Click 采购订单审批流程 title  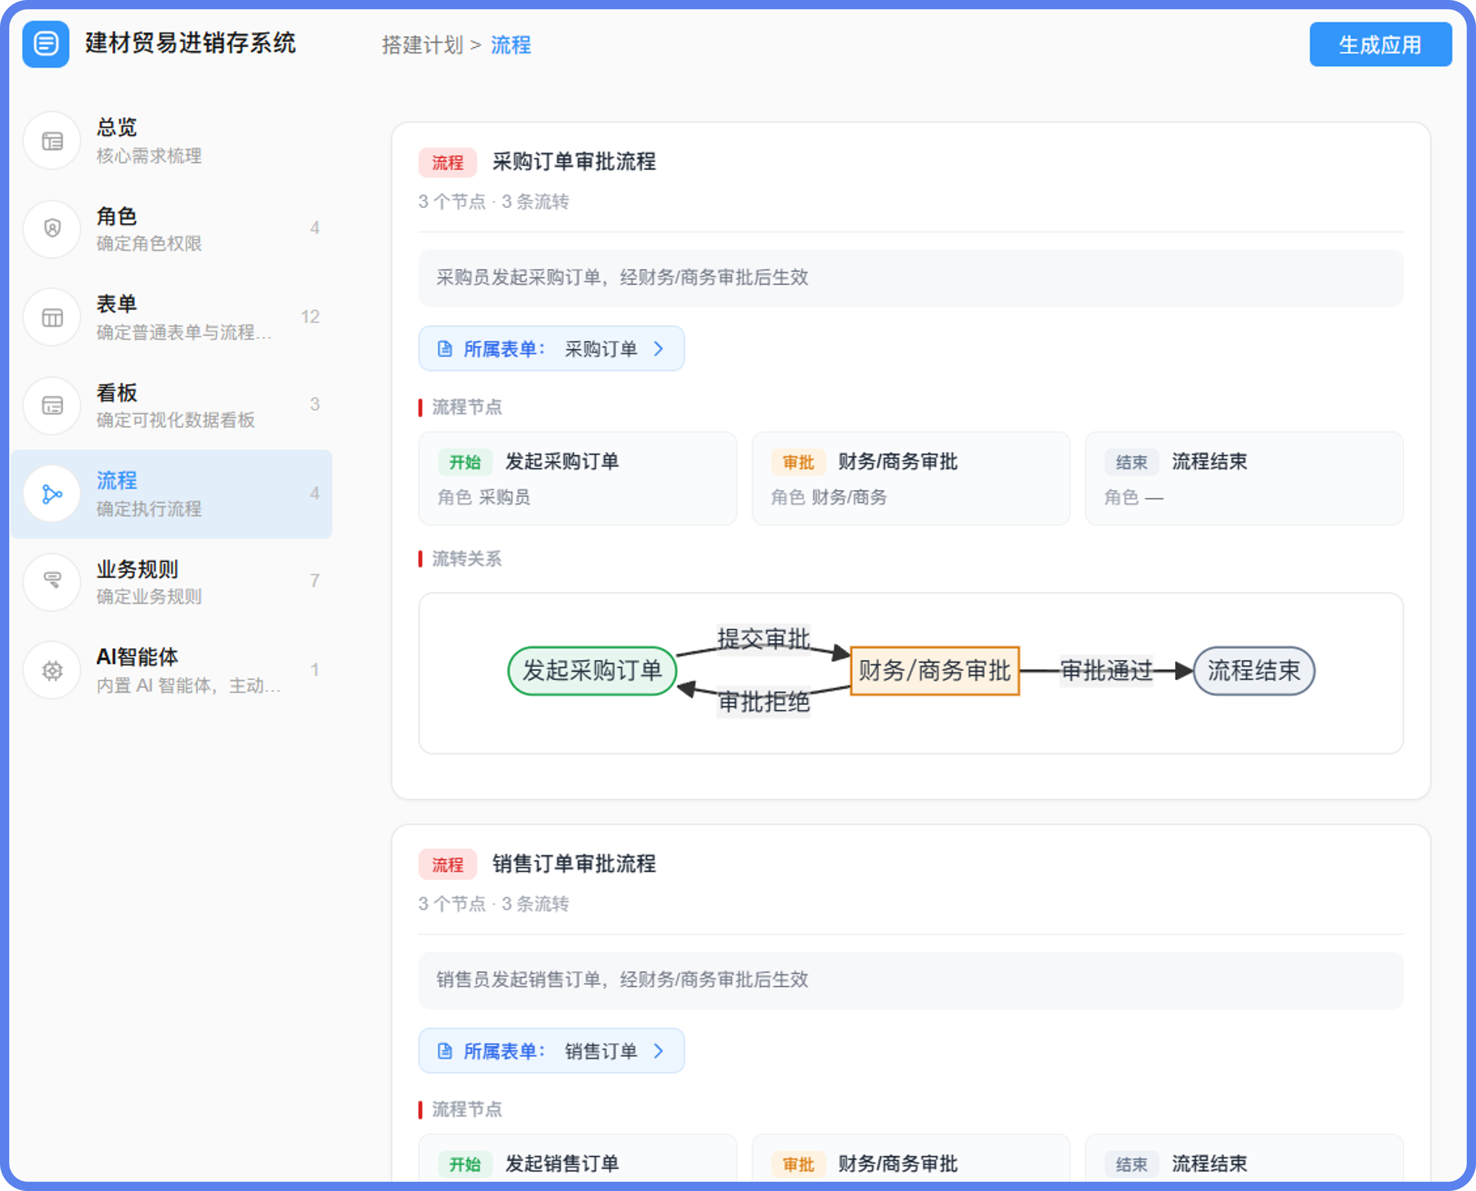click(x=574, y=162)
